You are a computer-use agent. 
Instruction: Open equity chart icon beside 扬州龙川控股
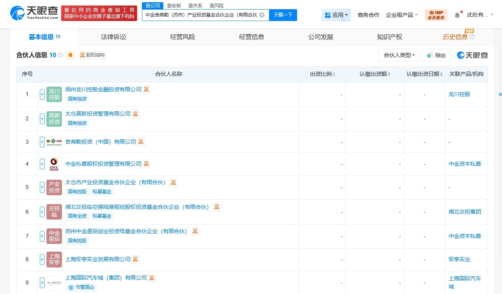point(146,89)
